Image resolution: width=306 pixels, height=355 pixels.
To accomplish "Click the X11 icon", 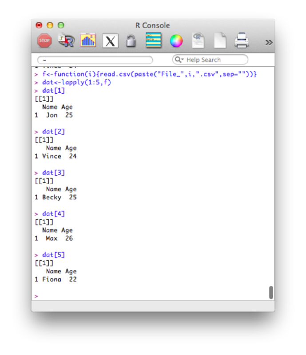I will coord(110,41).
